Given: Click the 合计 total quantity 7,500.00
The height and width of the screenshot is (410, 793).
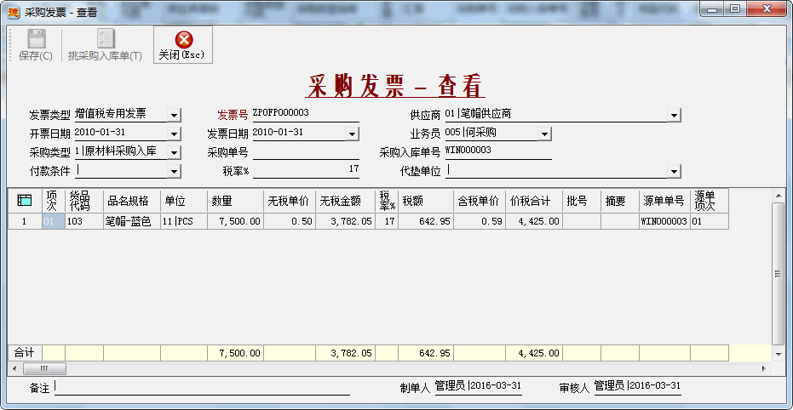Looking at the screenshot, I should point(236,353).
